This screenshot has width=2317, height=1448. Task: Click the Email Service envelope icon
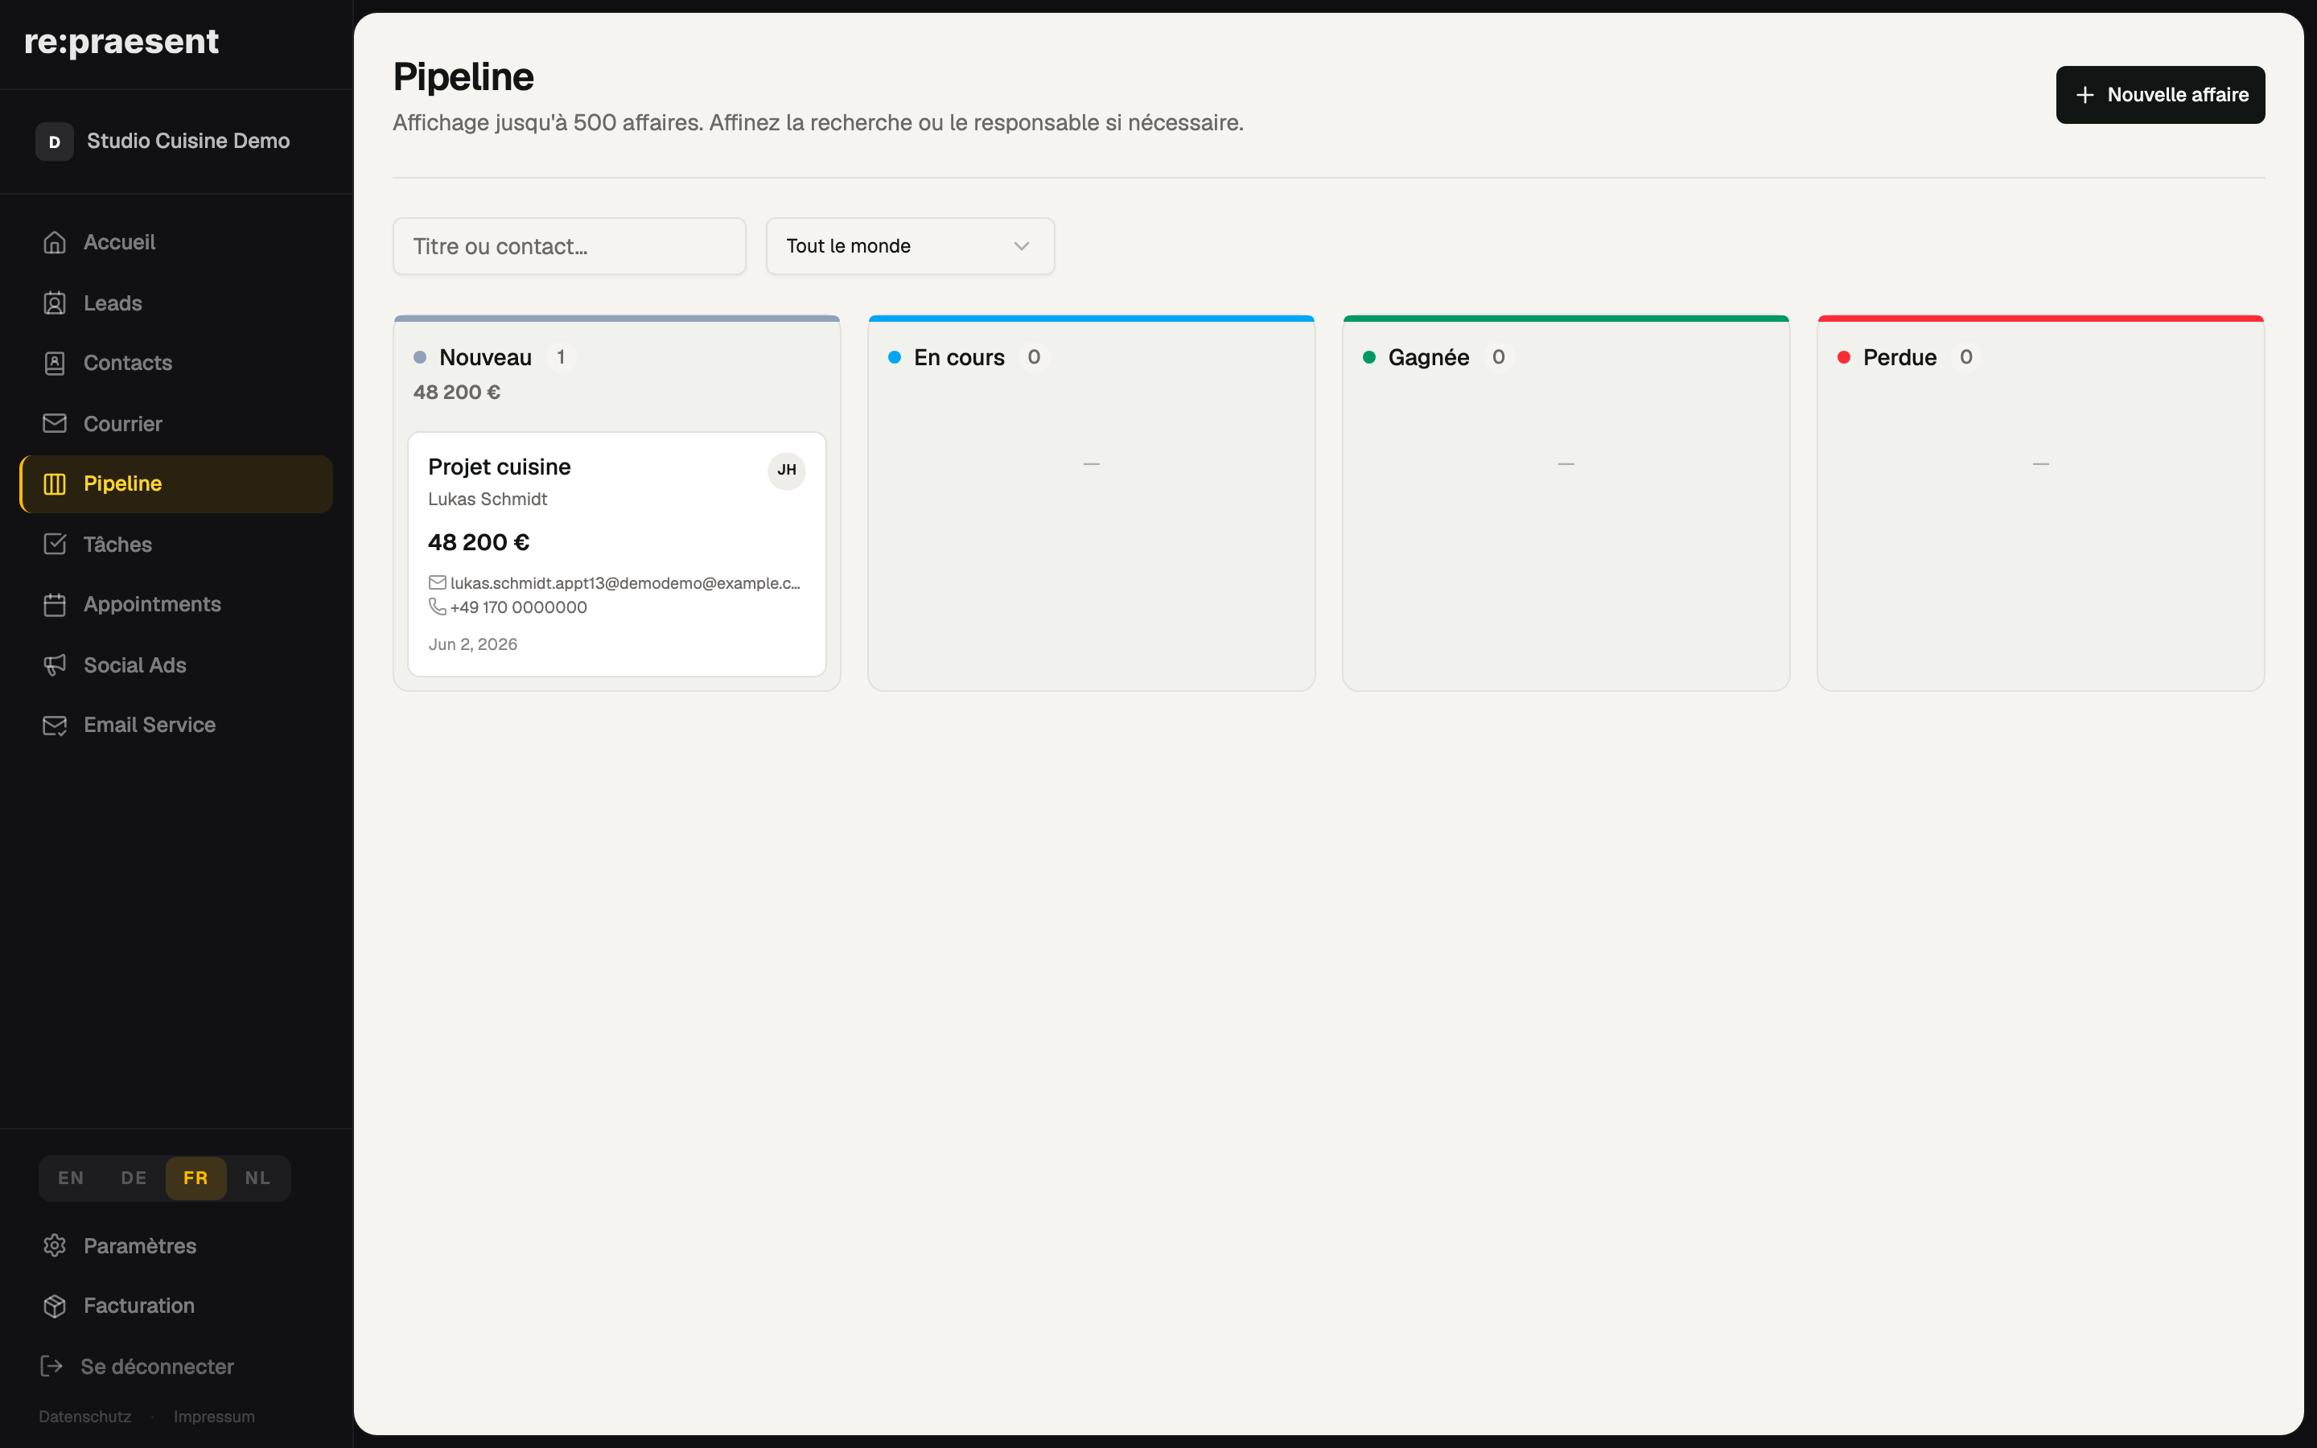(55, 725)
